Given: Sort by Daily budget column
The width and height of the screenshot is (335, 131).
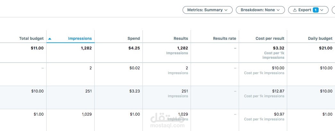Looking at the screenshot, I should pos(320,39).
